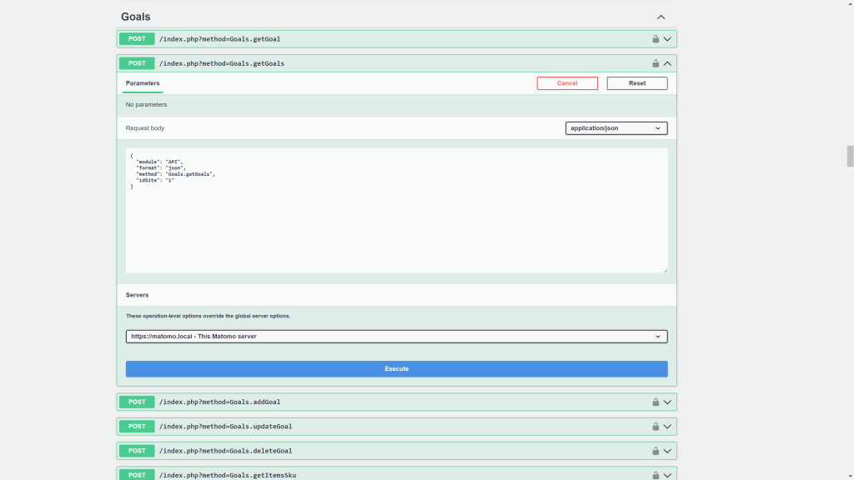This screenshot has width=854, height=480.
Task: Open the application/json content type dropdown
Action: click(616, 128)
